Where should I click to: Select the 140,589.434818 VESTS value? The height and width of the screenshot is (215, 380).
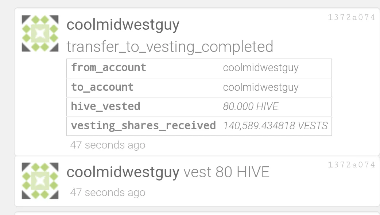point(275,126)
